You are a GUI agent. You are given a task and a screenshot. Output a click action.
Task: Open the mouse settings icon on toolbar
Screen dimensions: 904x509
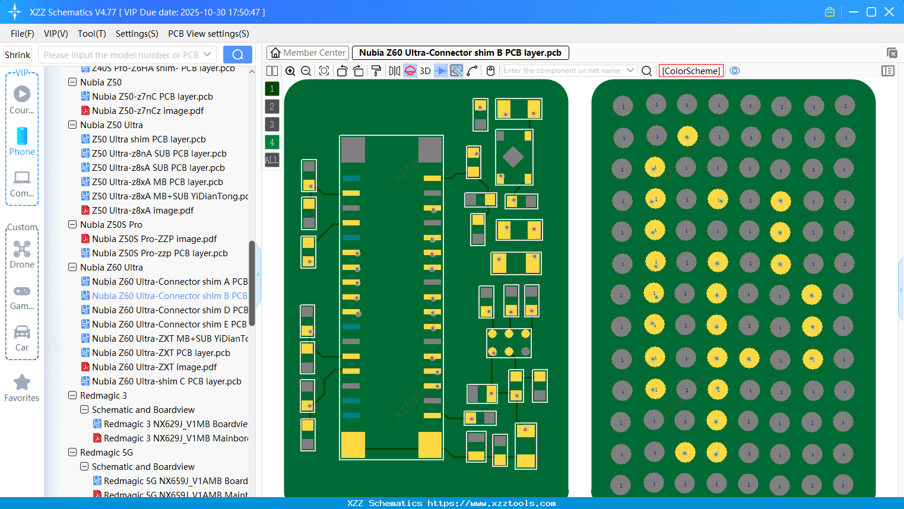tap(490, 70)
